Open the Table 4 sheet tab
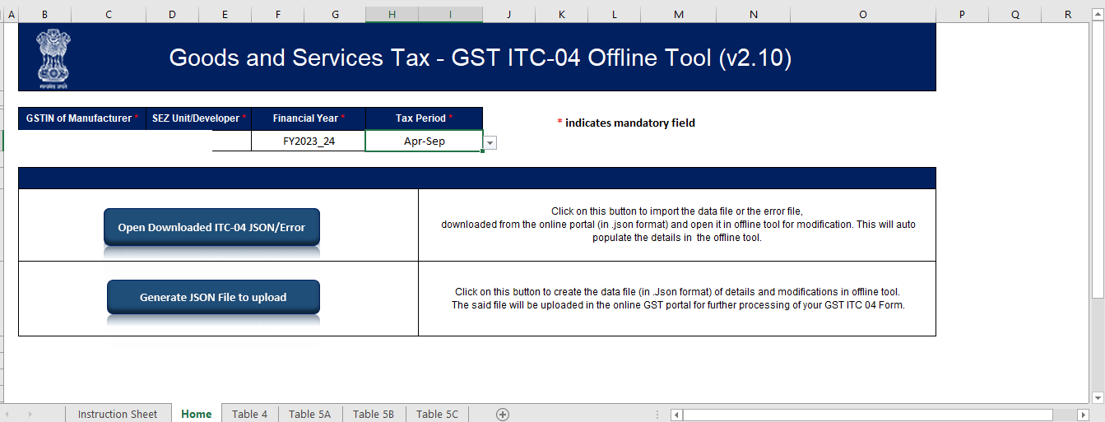This screenshot has height=422, width=1105. click(x=249, y=415)
